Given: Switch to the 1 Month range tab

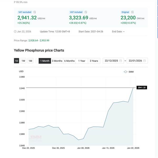Looking at the screenshot, I should click(45, 61).
